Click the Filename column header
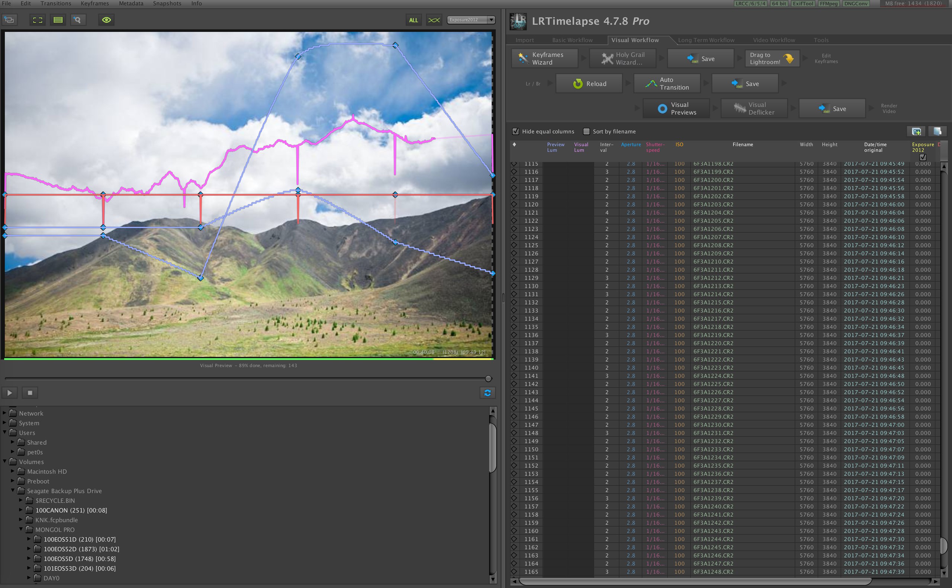This screenshot has height=588, width=952. 743,144
